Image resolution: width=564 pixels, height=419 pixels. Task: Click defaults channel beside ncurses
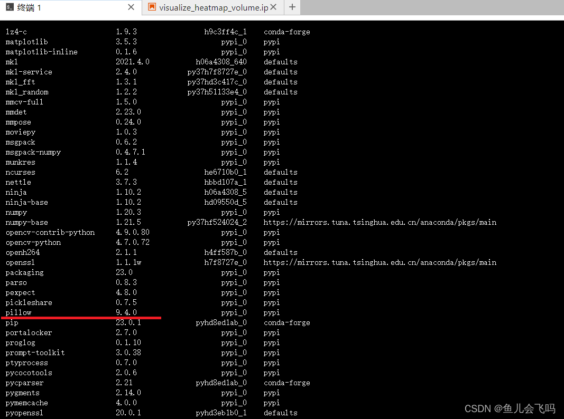pyautogui.click(x=280, y=172)
